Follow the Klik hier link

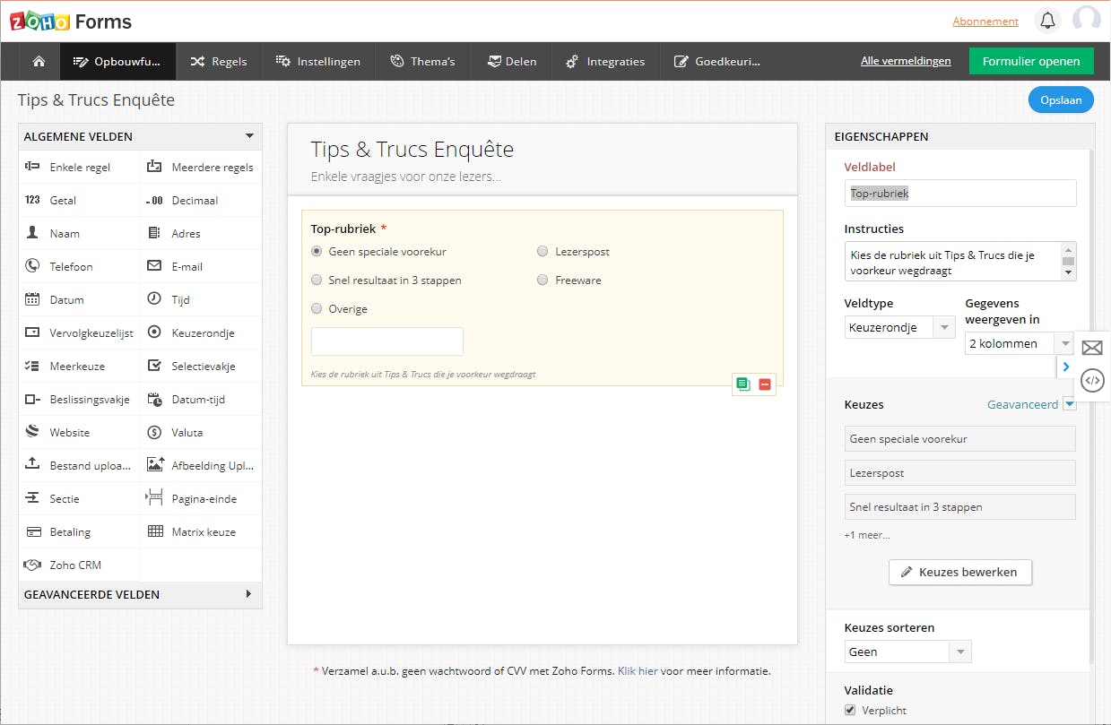coord(638,670)
